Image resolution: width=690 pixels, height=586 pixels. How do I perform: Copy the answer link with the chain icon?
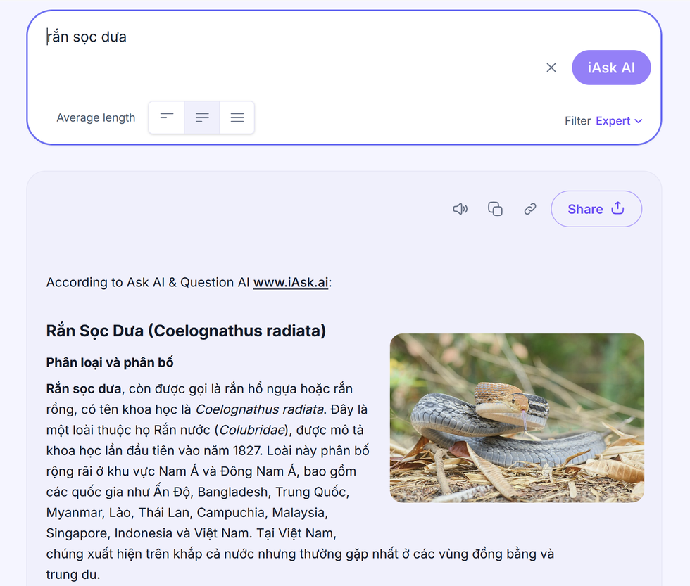coord(530,209)
